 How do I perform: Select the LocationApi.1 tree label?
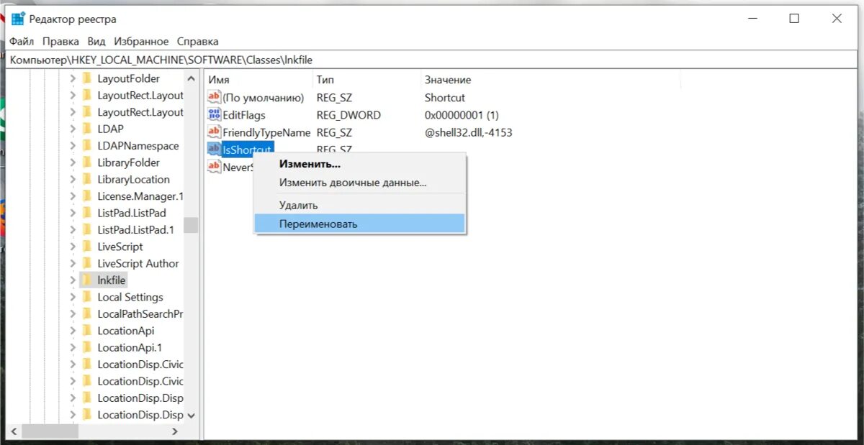(x=128, y=347)
